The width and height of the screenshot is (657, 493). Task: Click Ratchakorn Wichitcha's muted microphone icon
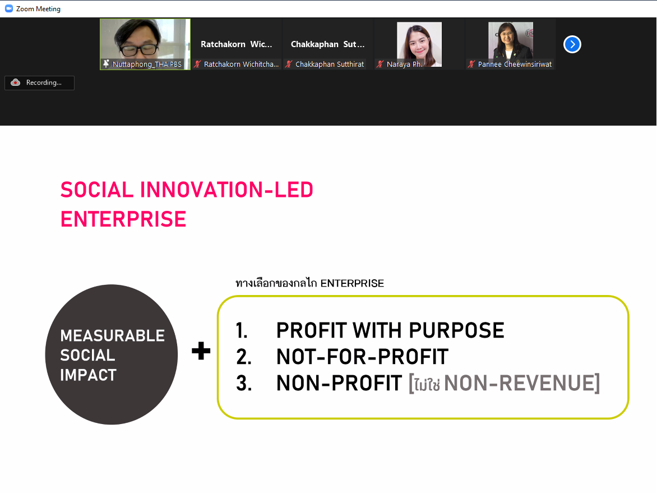(197, 64)
